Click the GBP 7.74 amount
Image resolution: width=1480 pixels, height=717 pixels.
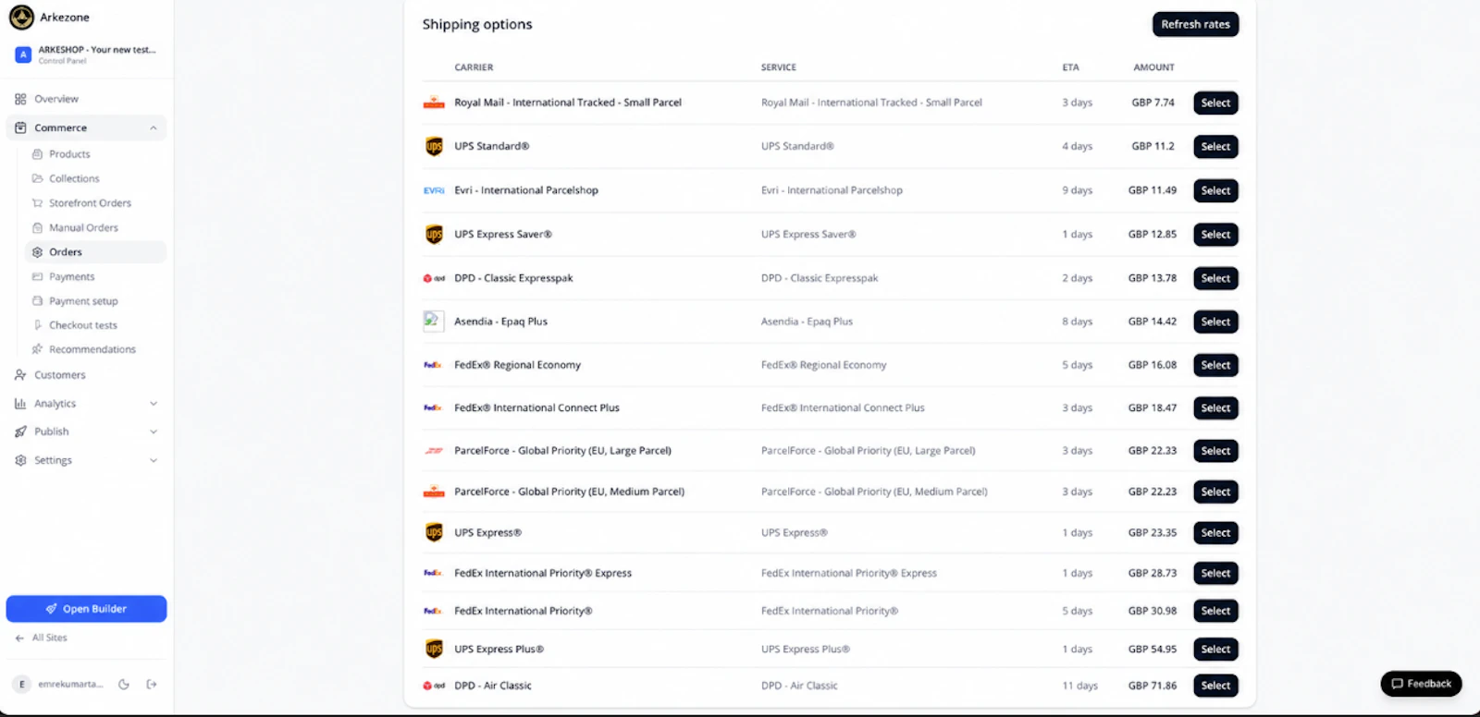click(1153, 103)
